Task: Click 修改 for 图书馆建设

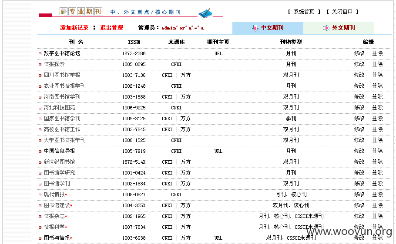Action: [359, 205]
